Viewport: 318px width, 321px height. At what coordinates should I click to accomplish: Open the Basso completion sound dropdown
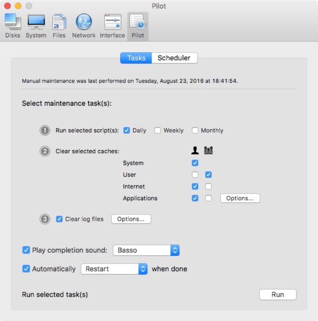[146, 250]
